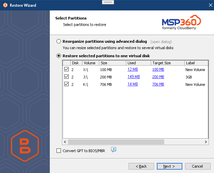Click the 706 MB target size link

coord(158,84)
